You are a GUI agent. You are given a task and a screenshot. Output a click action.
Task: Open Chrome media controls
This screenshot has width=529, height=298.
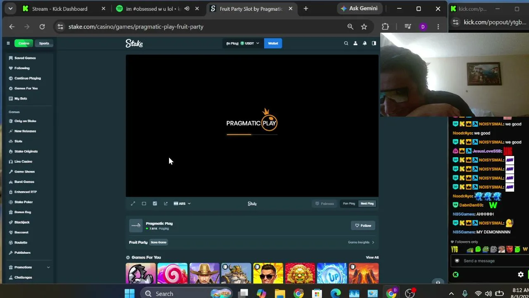pyautogui.click(x=408, y=26)
